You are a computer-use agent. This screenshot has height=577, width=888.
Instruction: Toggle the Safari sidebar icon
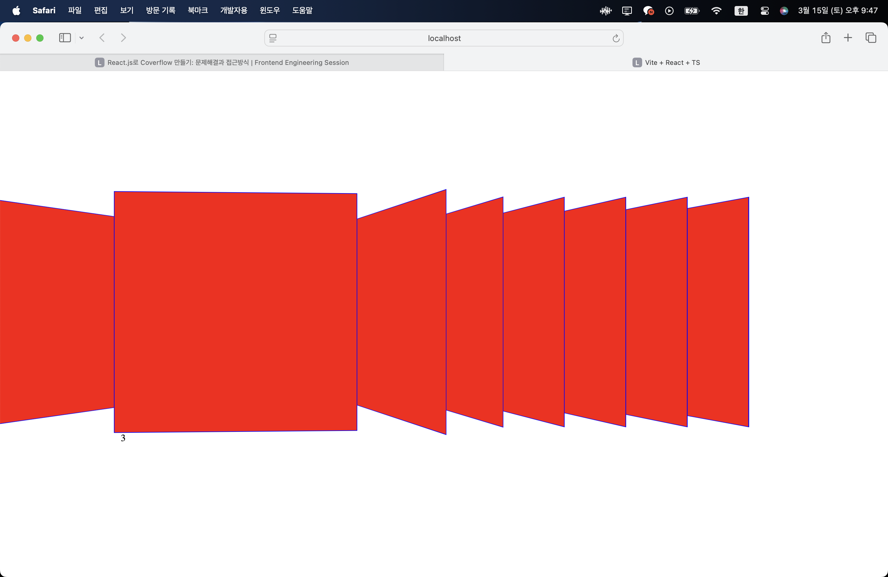pos(65,38)
